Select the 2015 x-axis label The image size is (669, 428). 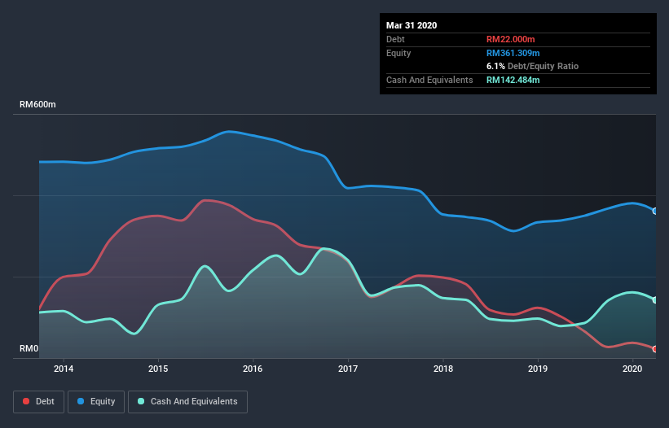tap(158, 369)
